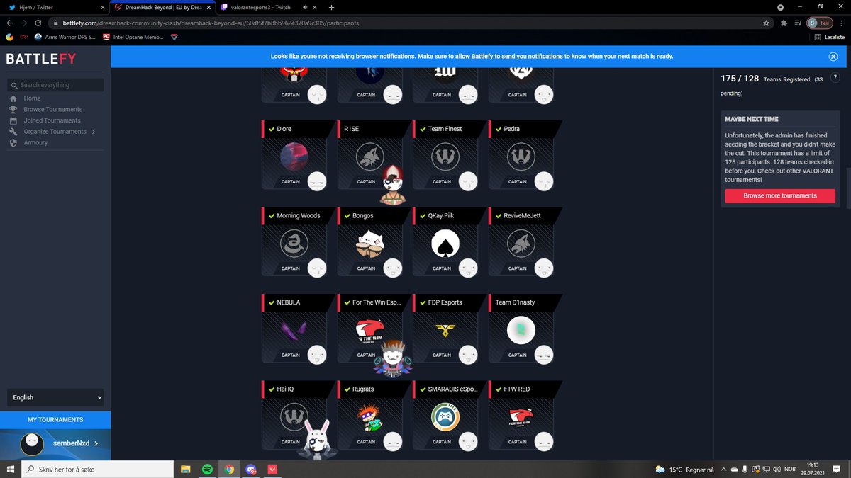851x478 pixels.
Task: Click the Bongos team cat logo
Action: click(x=369, y=244)
